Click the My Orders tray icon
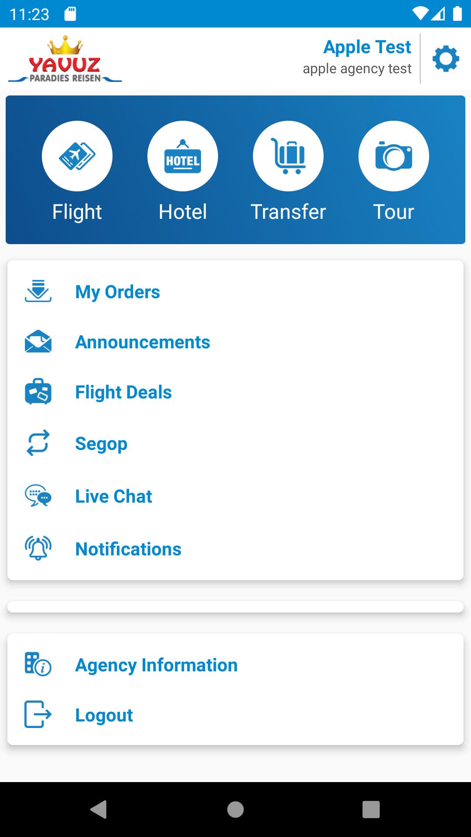Image resolution: width=471 pixels, height=837 pixels. pyautogui.click(x=38, y=291)
